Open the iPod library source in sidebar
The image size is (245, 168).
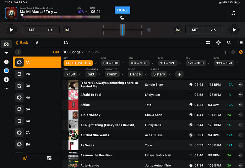[6, 80]
